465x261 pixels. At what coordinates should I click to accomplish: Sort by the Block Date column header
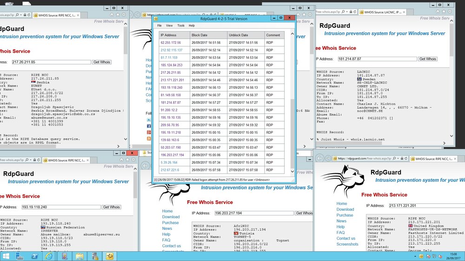(208, 35)
